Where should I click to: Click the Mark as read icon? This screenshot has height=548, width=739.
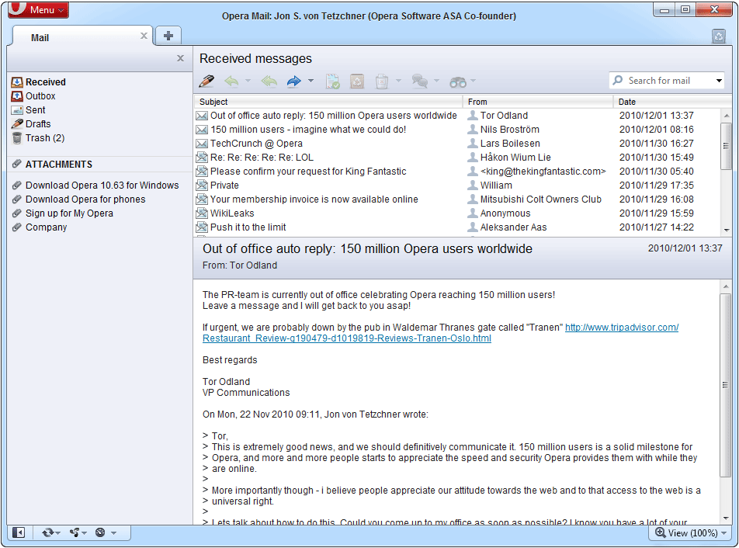tap(333, 81)
